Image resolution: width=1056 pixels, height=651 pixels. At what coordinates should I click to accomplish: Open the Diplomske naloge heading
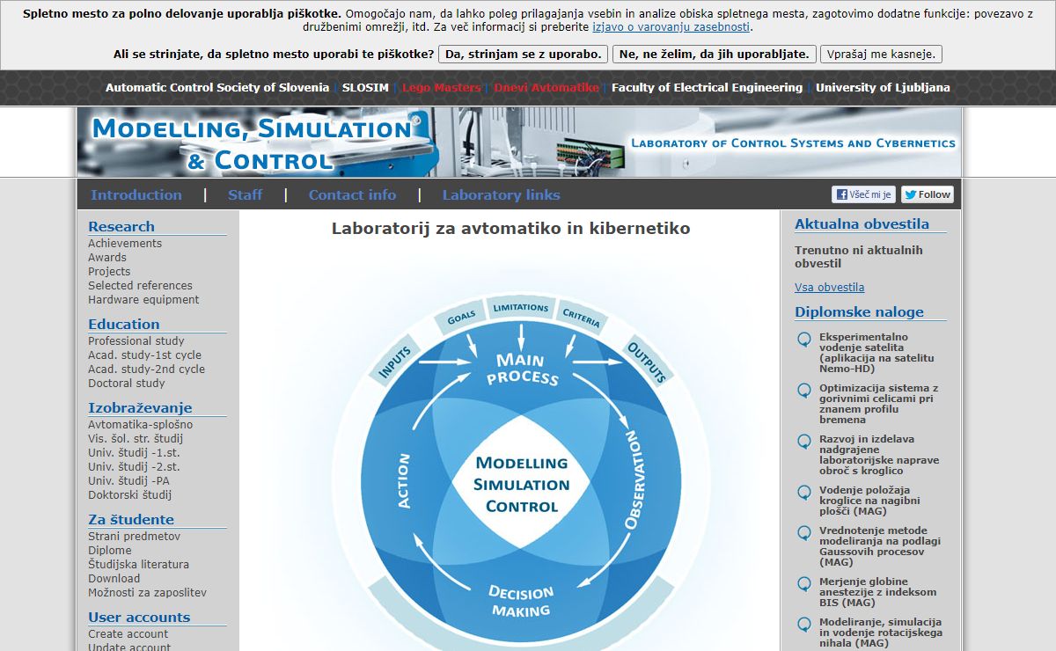(x=859, y=311)
